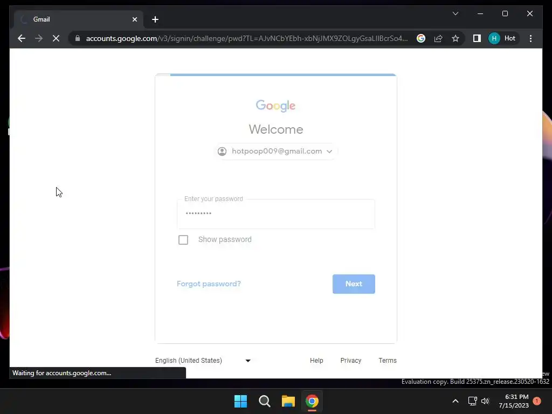Click Forgot password? link
This screenshot has height=414, width=552.
(209, 284)
